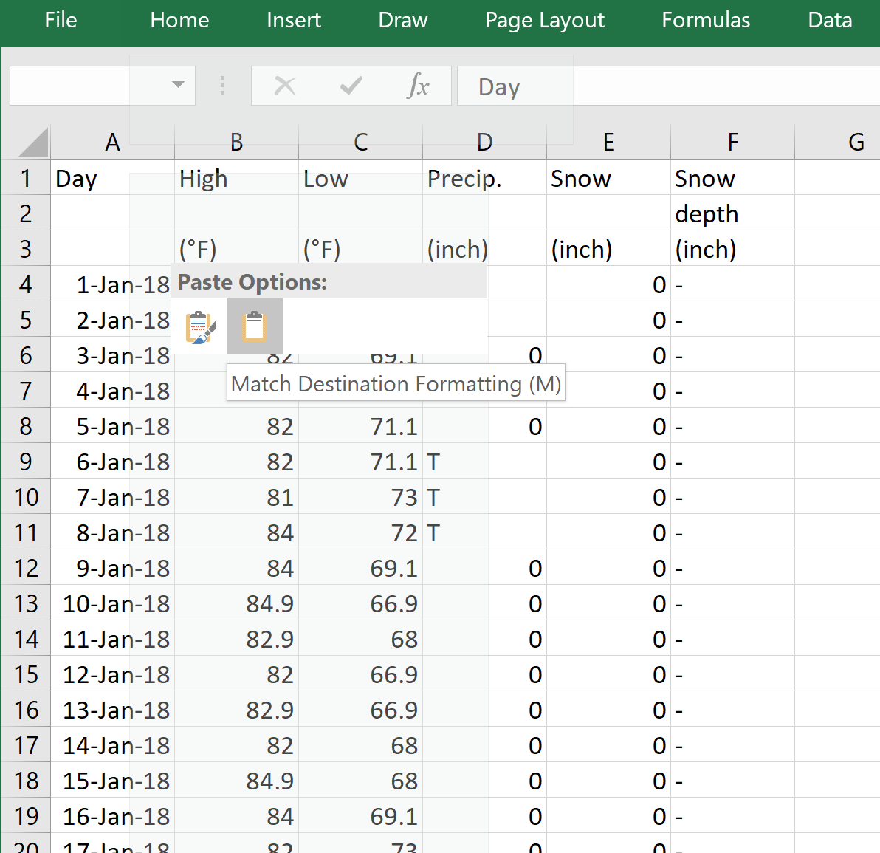Screen dimensions: 880x853
Task: Click the cell containing 1-Jan-18
Action: (x=112, y=284)
